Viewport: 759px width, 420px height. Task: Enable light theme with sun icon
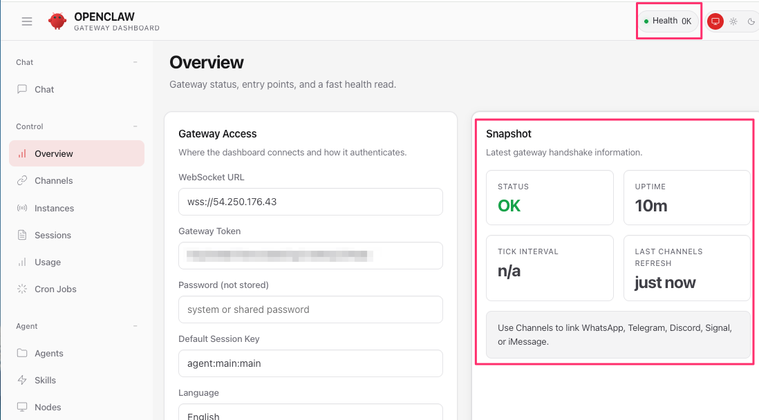pos(733,21)
